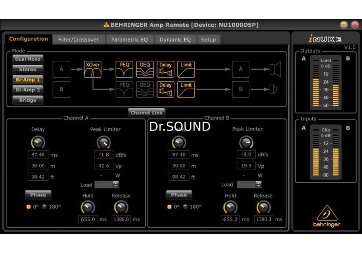Viewport: 362px width, 253px height.
Task: Click Channel A delay feet field 98.42
Action: pyautogui.click(x=38, y=177)
